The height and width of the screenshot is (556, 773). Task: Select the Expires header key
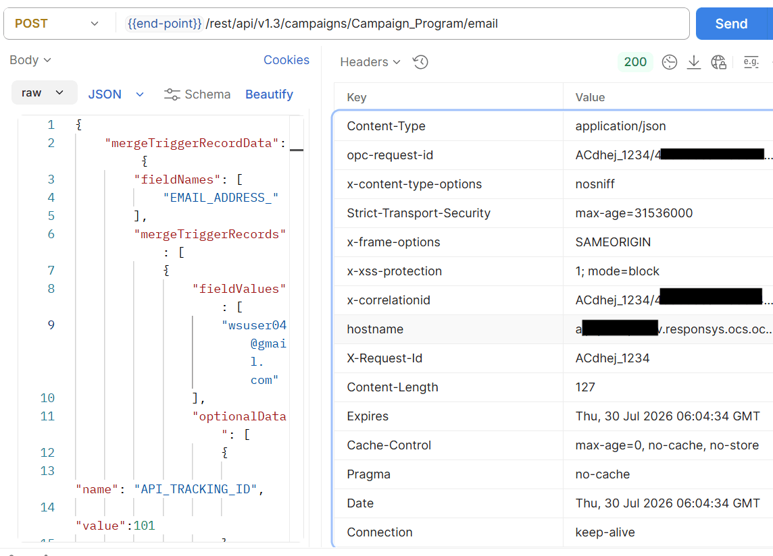(368, 416)
